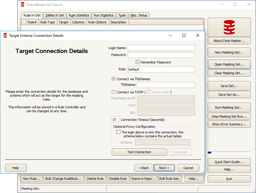256x193 pixels.
Task: Open Show Error Summary
Action: pyautogui.click(x=229, y=124)
